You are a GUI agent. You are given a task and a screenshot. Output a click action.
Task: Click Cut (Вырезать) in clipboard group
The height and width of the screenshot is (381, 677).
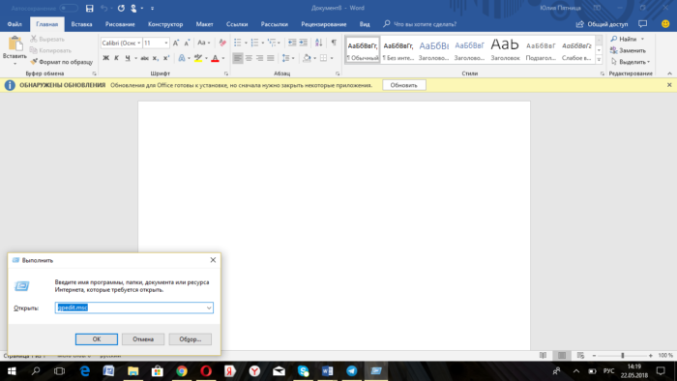[x=47, y=39]
